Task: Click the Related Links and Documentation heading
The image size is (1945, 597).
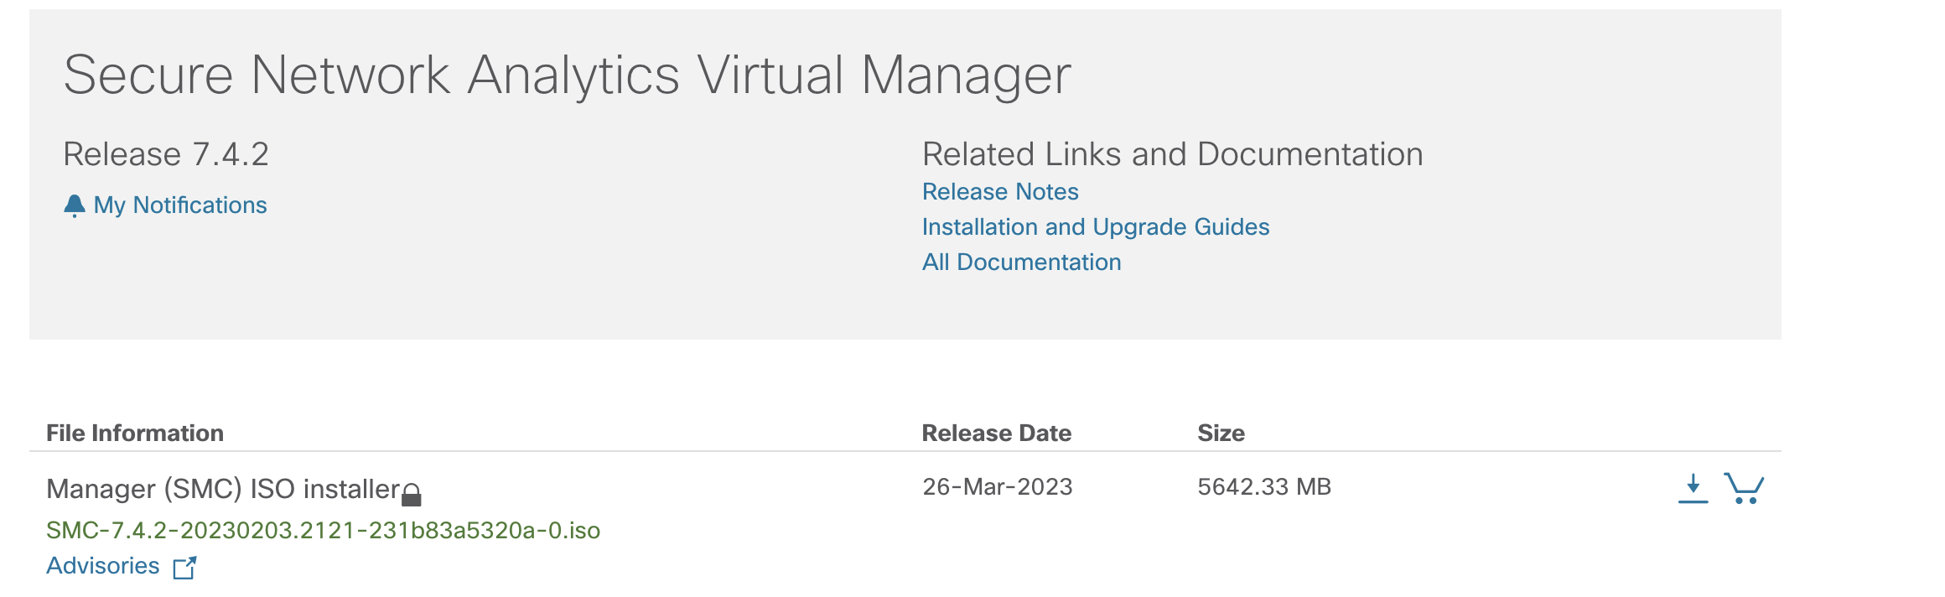Action: pyautogui.click(x=1172, y=154)
